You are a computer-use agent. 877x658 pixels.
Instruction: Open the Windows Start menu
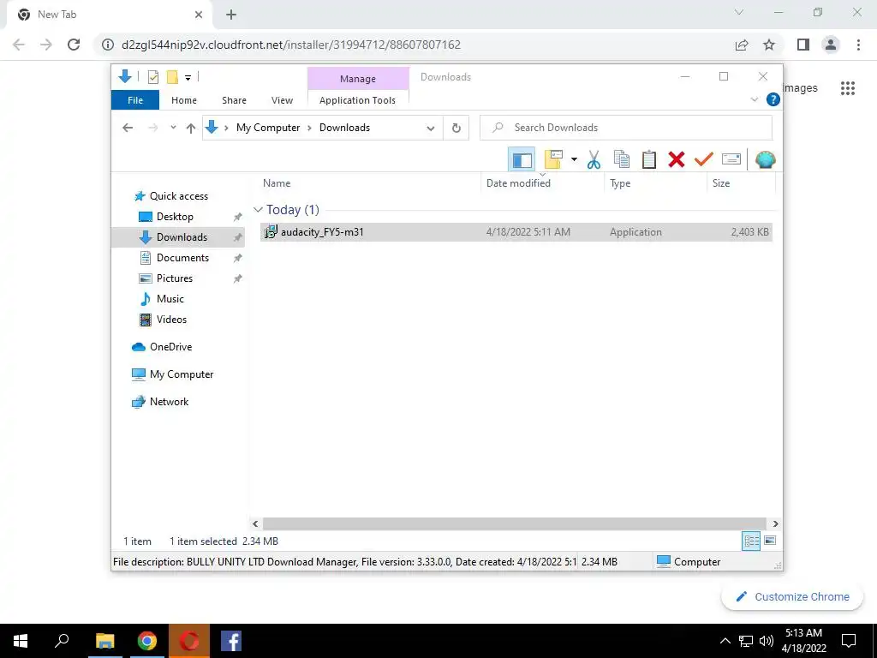click(x=21, y=641)
